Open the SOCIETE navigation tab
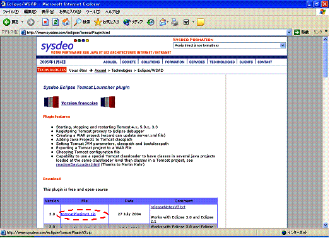330x238 pixels. [x=129, y=62]
